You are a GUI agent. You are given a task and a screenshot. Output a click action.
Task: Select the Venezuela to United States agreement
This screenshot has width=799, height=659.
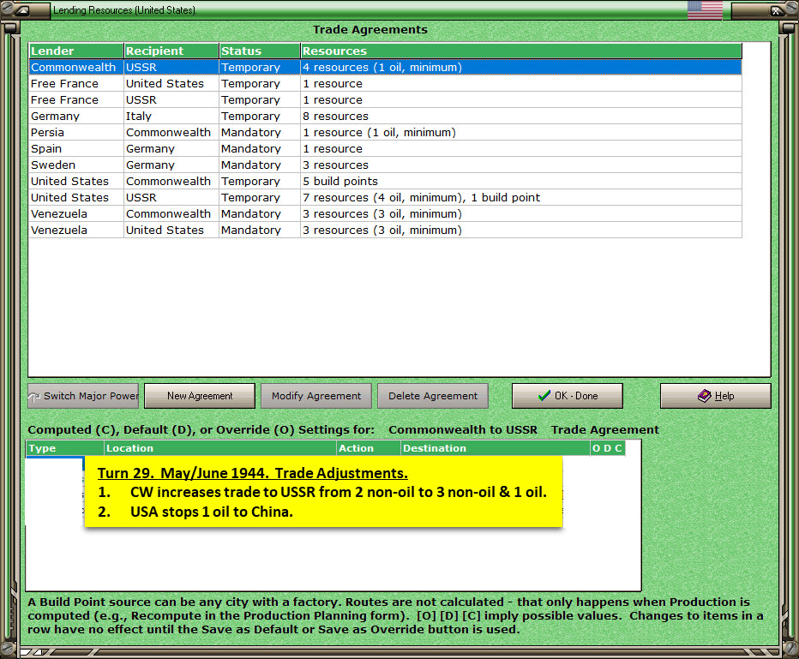coord(385,231)
